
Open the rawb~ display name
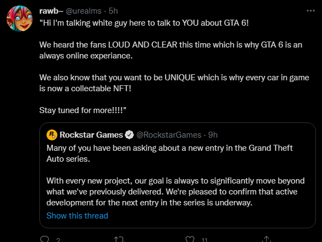51,11
